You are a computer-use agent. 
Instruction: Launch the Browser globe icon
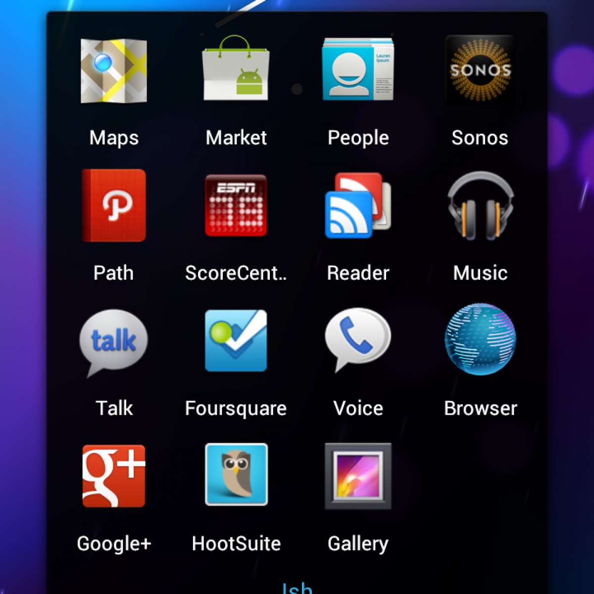coord(480,340)
